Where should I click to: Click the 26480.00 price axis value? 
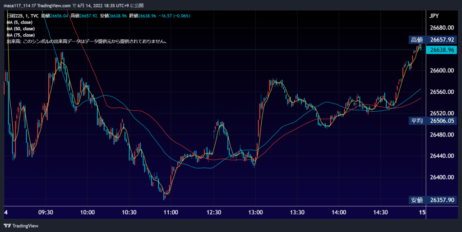[442, 134]
